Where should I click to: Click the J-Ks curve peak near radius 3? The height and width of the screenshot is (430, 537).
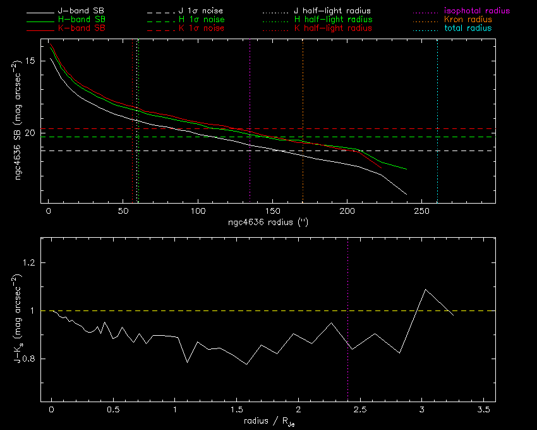tap(425, 290)
